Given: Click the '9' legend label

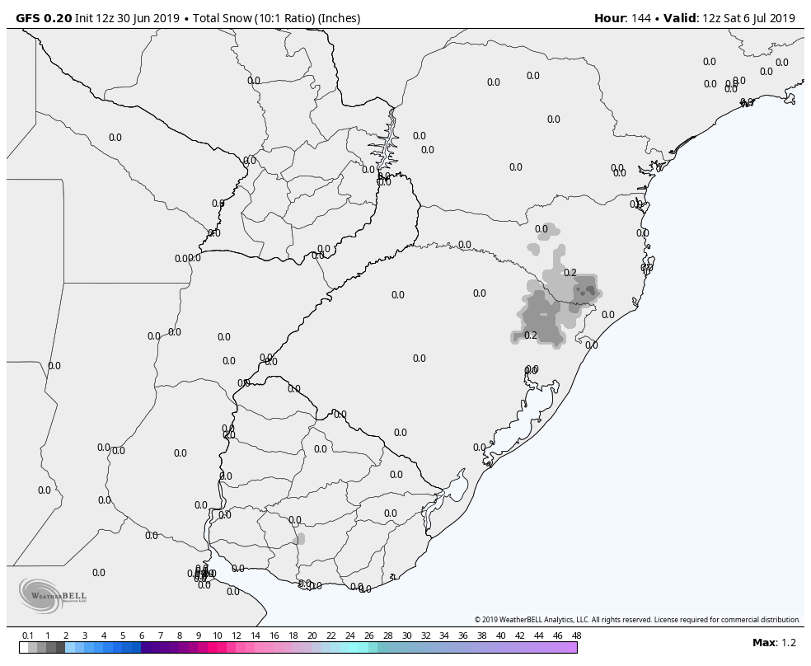Looking at the screenshot, I should click(x=199, y=636).
